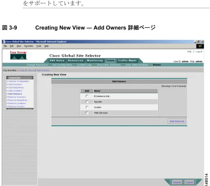
Task: Open Remove Owners in Contents
Action: 16,107
